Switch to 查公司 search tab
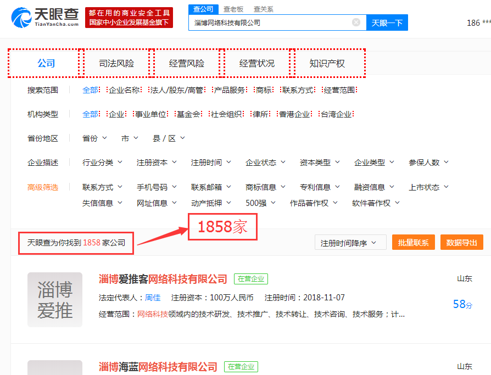 (203, 9)
